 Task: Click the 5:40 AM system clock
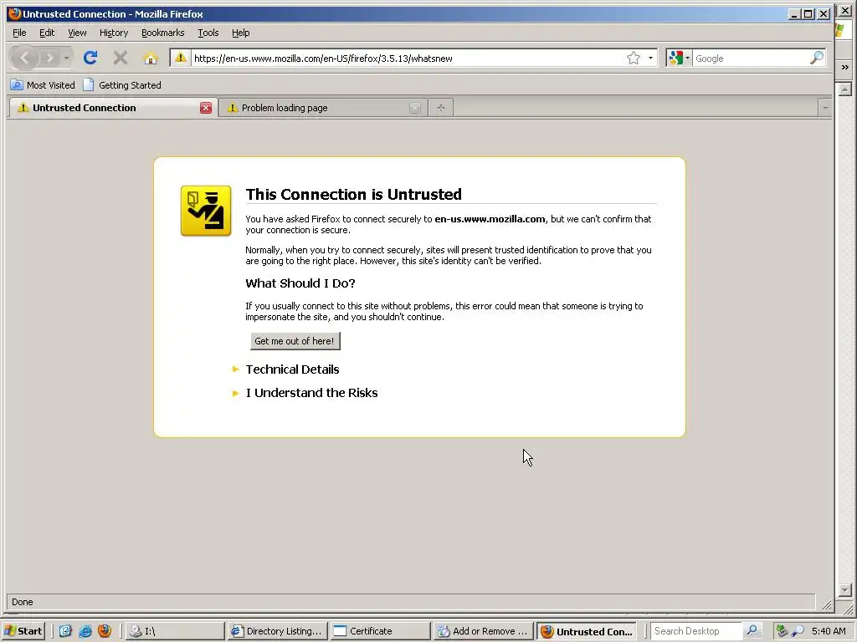click(829, 631)
